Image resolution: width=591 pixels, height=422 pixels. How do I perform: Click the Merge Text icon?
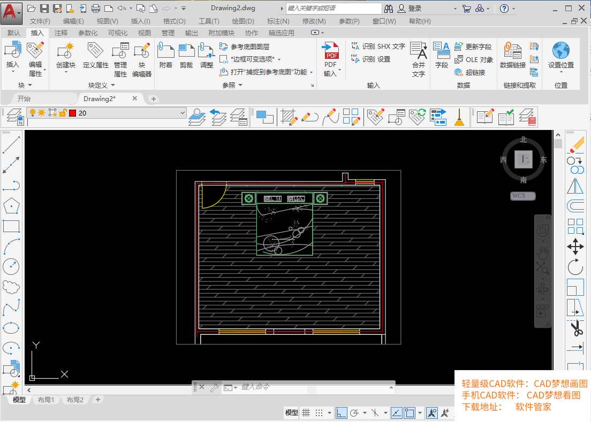point(419,50)
